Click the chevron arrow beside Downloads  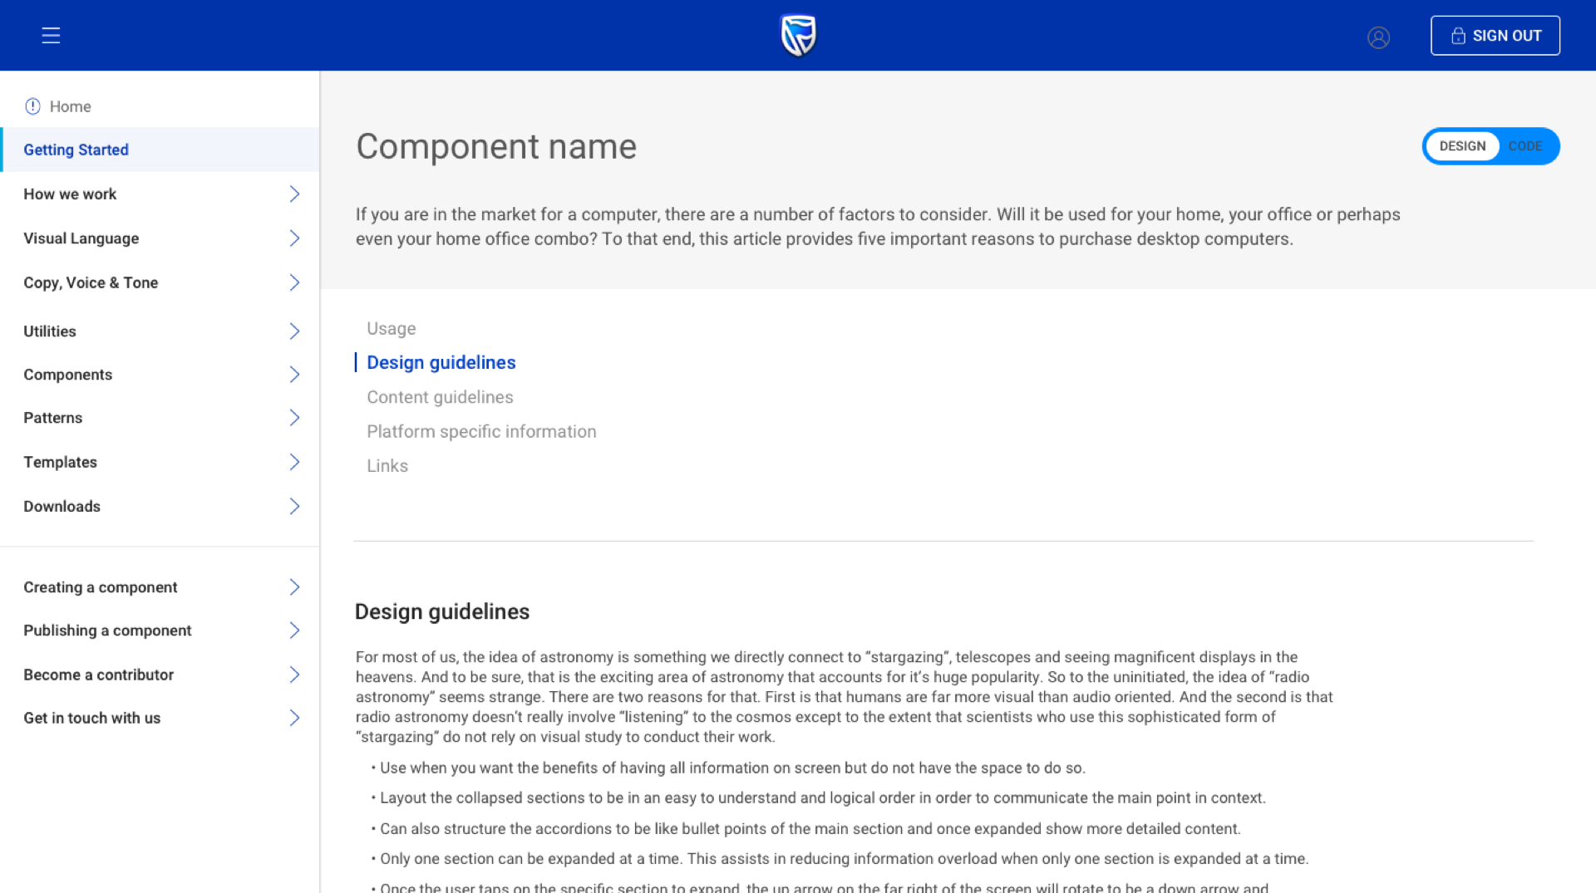point(294,507)
